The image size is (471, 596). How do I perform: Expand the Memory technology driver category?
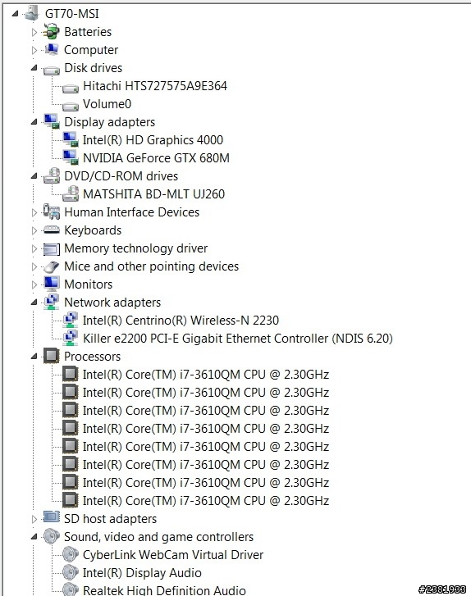[34, 248]
